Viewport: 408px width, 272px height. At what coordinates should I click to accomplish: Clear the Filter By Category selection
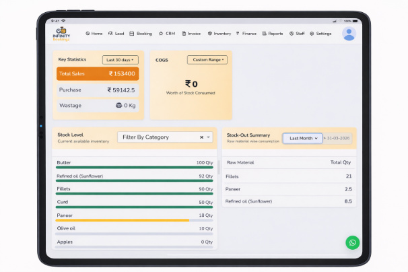tap(201, 137)
